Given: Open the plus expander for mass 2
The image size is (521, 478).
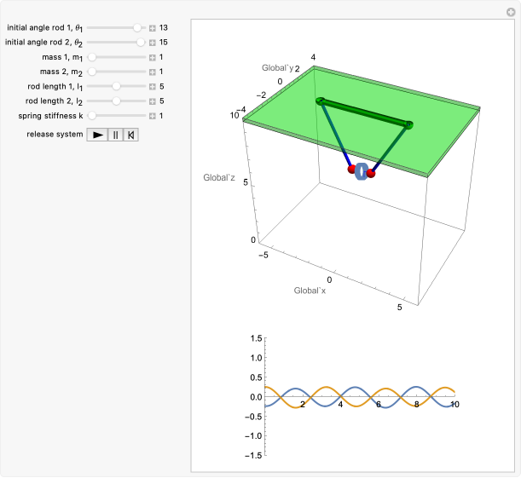Looking at the screenshot, I should (153, 72).
